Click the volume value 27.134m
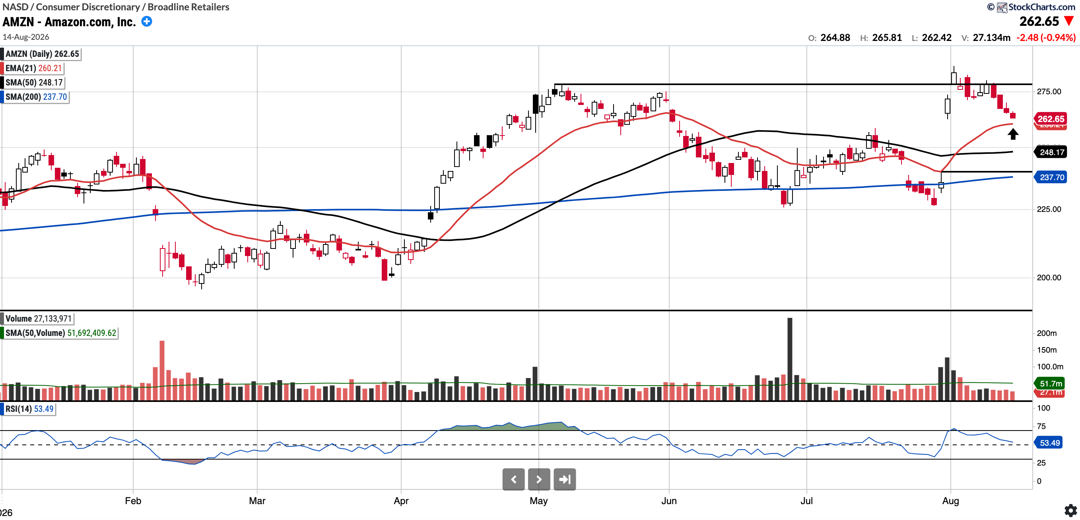The width and height of the screenshot is (1080, 520). click(992, 38)
